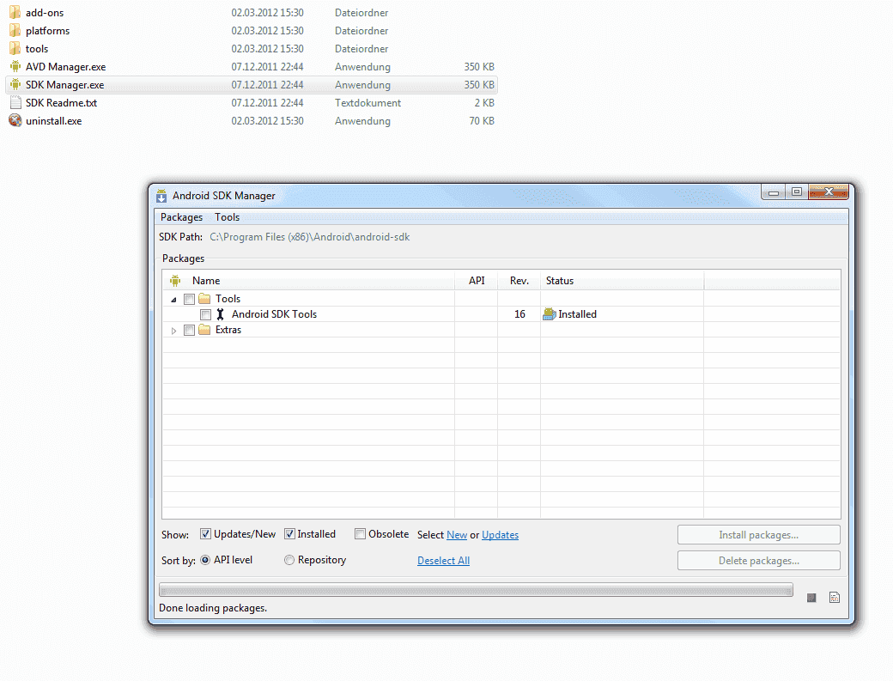The width and height of the screenshot is (893, 681).
Task: Click the New link to select new packages
Action: click(x=457, y=535)
